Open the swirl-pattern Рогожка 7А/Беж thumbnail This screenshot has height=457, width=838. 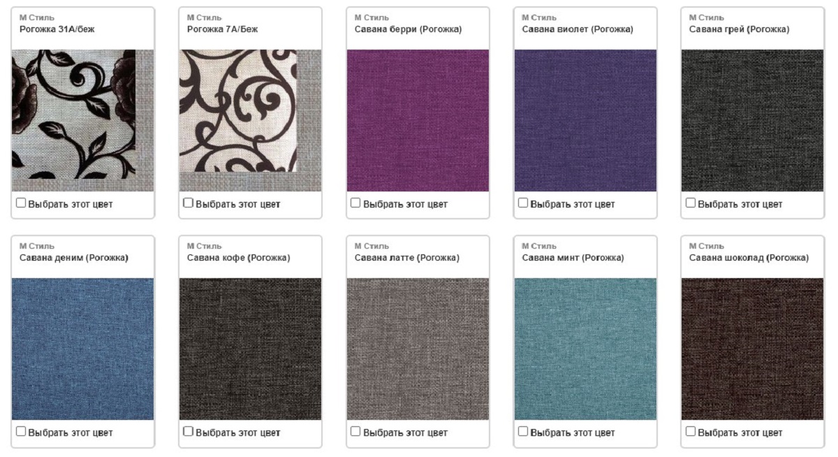tap(250, 120)
